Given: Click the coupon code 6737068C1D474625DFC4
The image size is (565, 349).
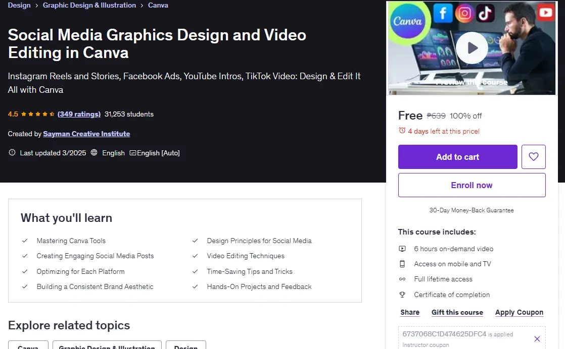Looking at the screenshot, I should [x=444, y=334].
